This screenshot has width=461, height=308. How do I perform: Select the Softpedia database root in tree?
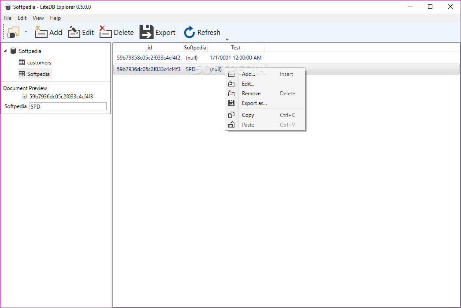coord(30,51)
